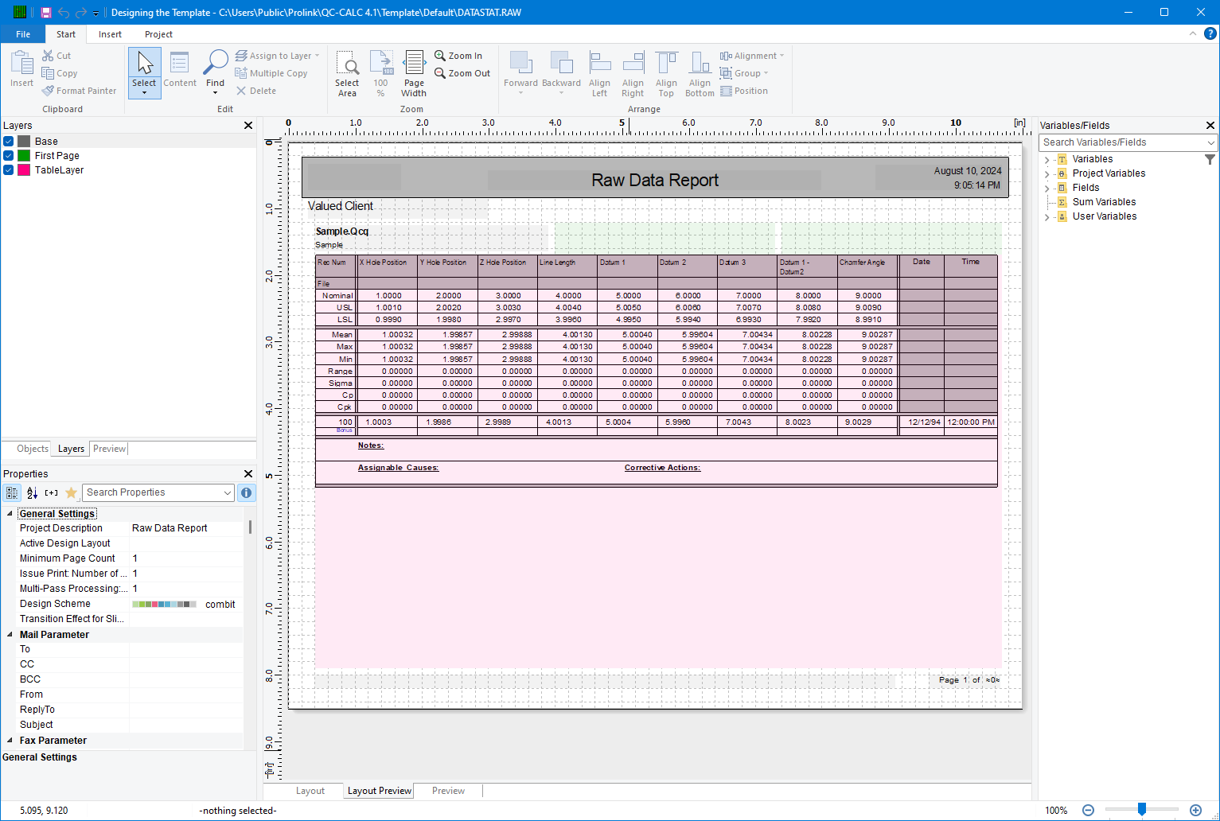Click the Save icon in title bar

(x=45, y=12)
